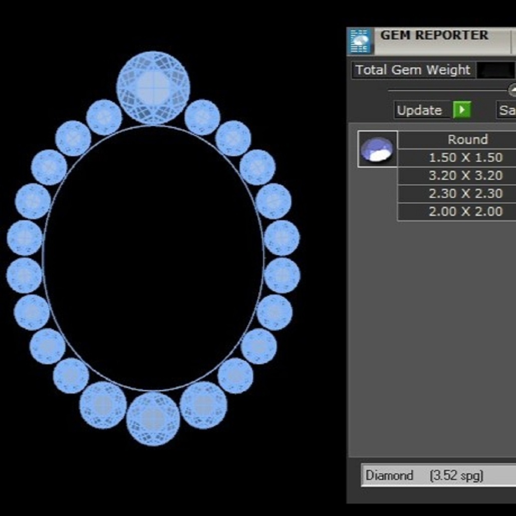The height and width of the screenshot is (516, 516).
Task: Select the bottom center gem in viewport
Action: [153, 418]
